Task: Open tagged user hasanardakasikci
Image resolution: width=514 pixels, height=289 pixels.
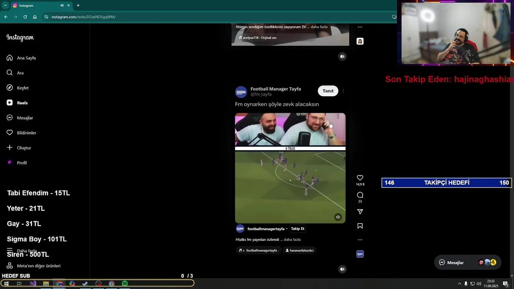Action: 299,250
